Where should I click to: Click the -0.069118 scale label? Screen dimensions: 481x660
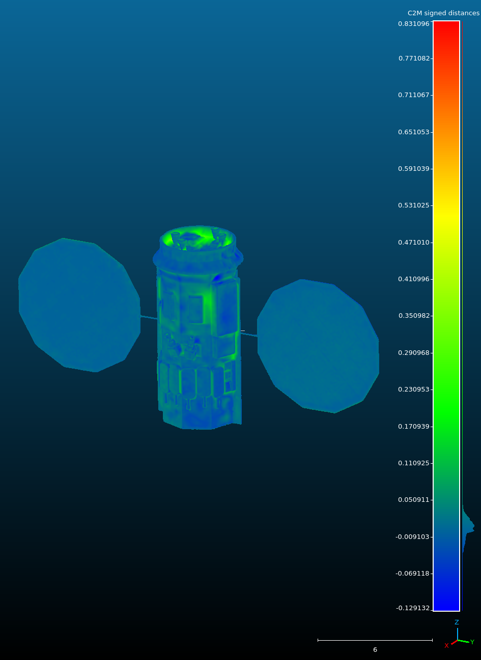412,574
